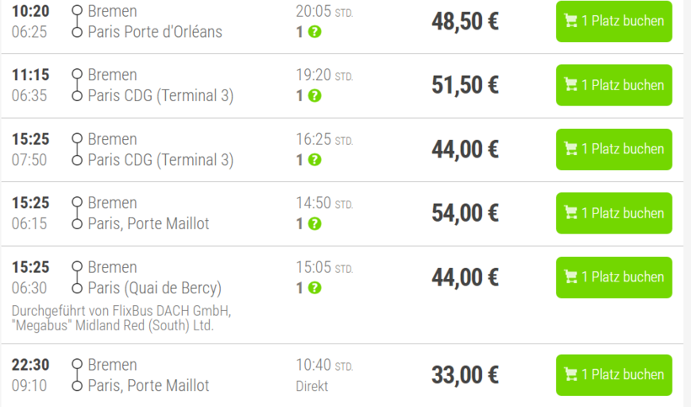Book the Paris (Quai de Bercy) trip
Screen dimensions: 691x407
(x=613, y=277)
